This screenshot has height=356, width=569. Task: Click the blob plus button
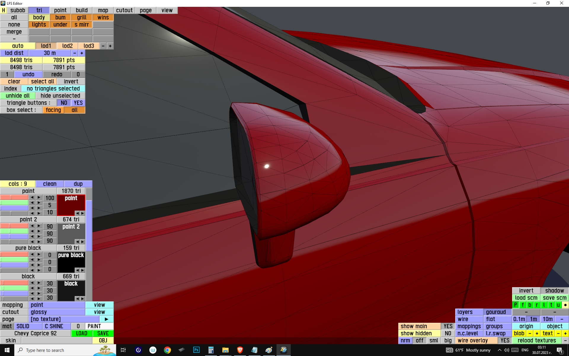pos(537,333)
